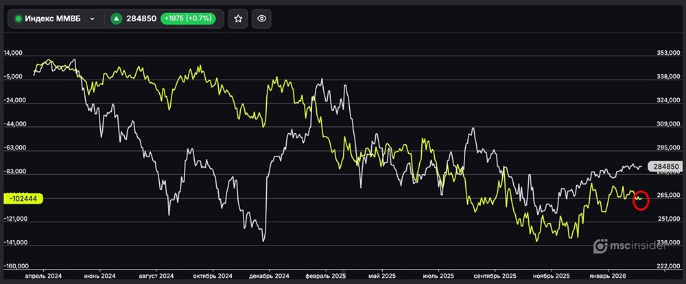Screen dimensions: 686x284
Task: Click the 284850 price value in header
Action: [141, 19]
